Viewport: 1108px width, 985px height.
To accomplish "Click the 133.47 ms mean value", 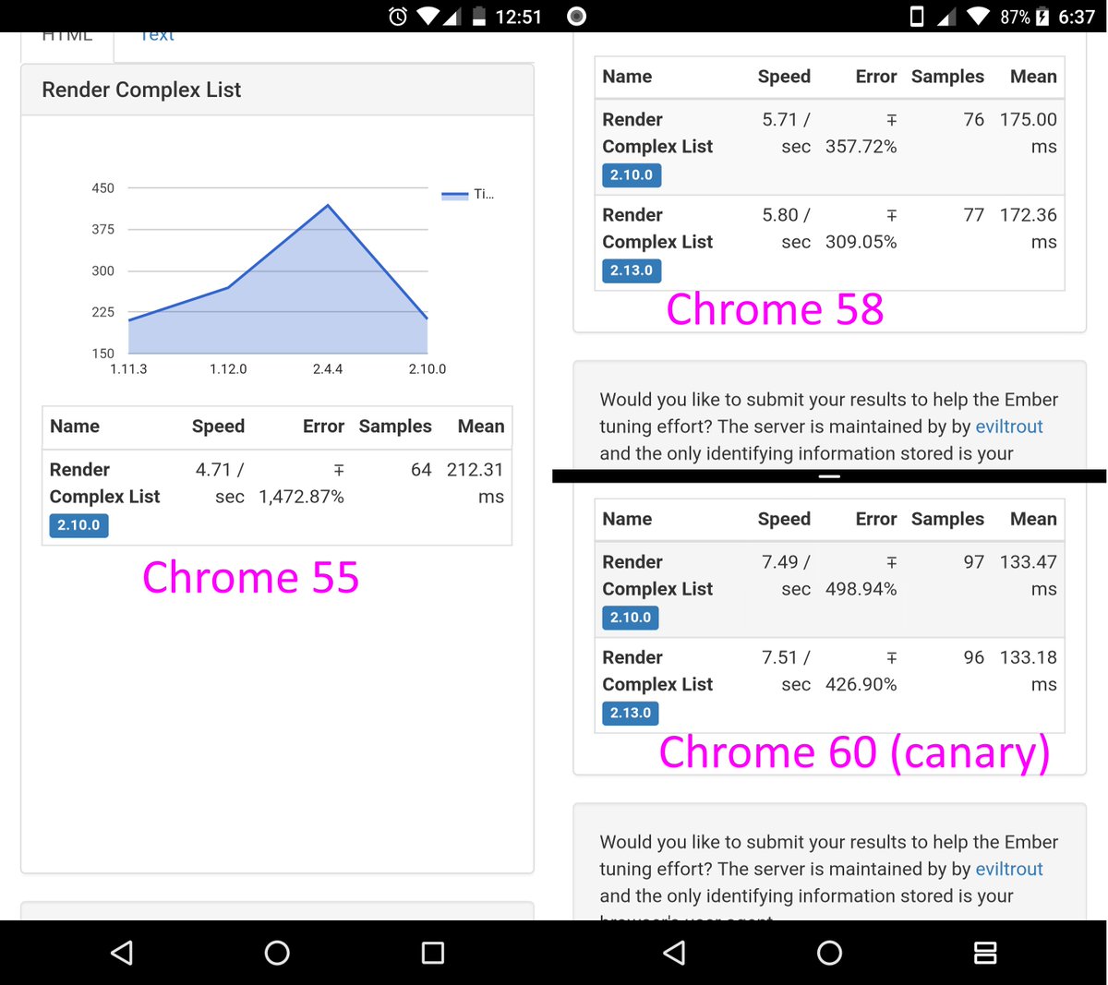I will (x=1028, y=575).
